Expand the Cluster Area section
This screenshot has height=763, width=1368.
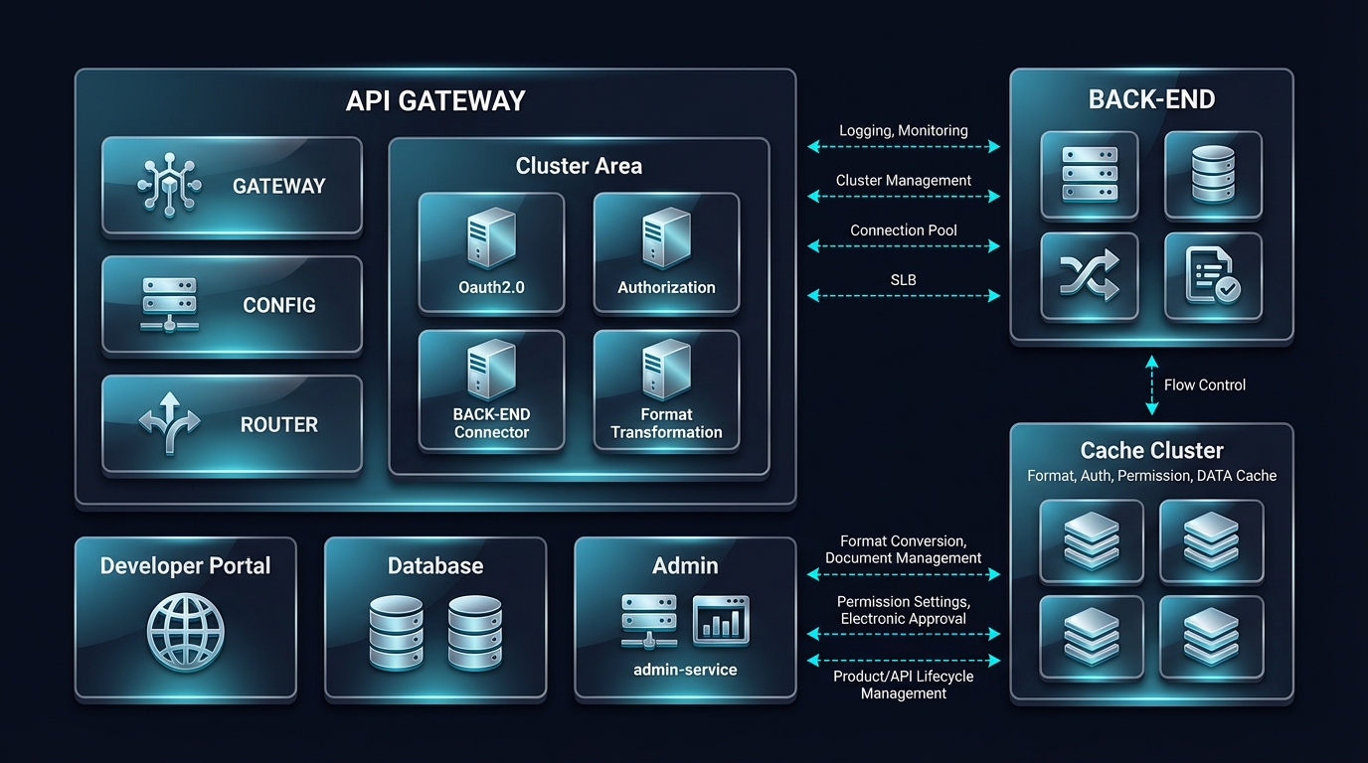coord(579,165)
